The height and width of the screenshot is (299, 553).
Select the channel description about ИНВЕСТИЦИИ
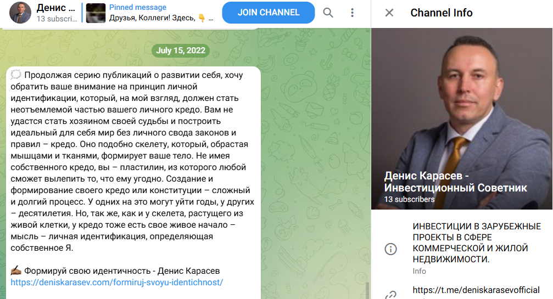pos(477,242)
